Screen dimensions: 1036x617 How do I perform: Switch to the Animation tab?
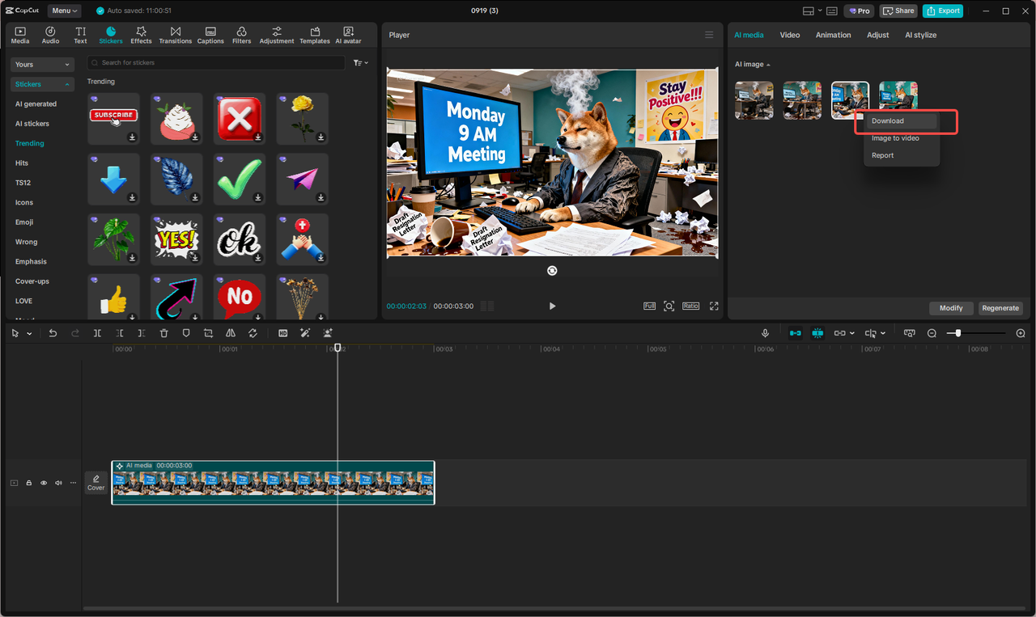coord(834,35)
